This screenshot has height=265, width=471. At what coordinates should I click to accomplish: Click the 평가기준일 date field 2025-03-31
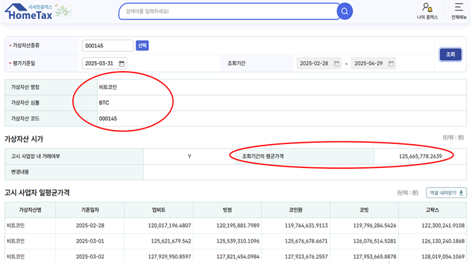[x=104, y=63]
